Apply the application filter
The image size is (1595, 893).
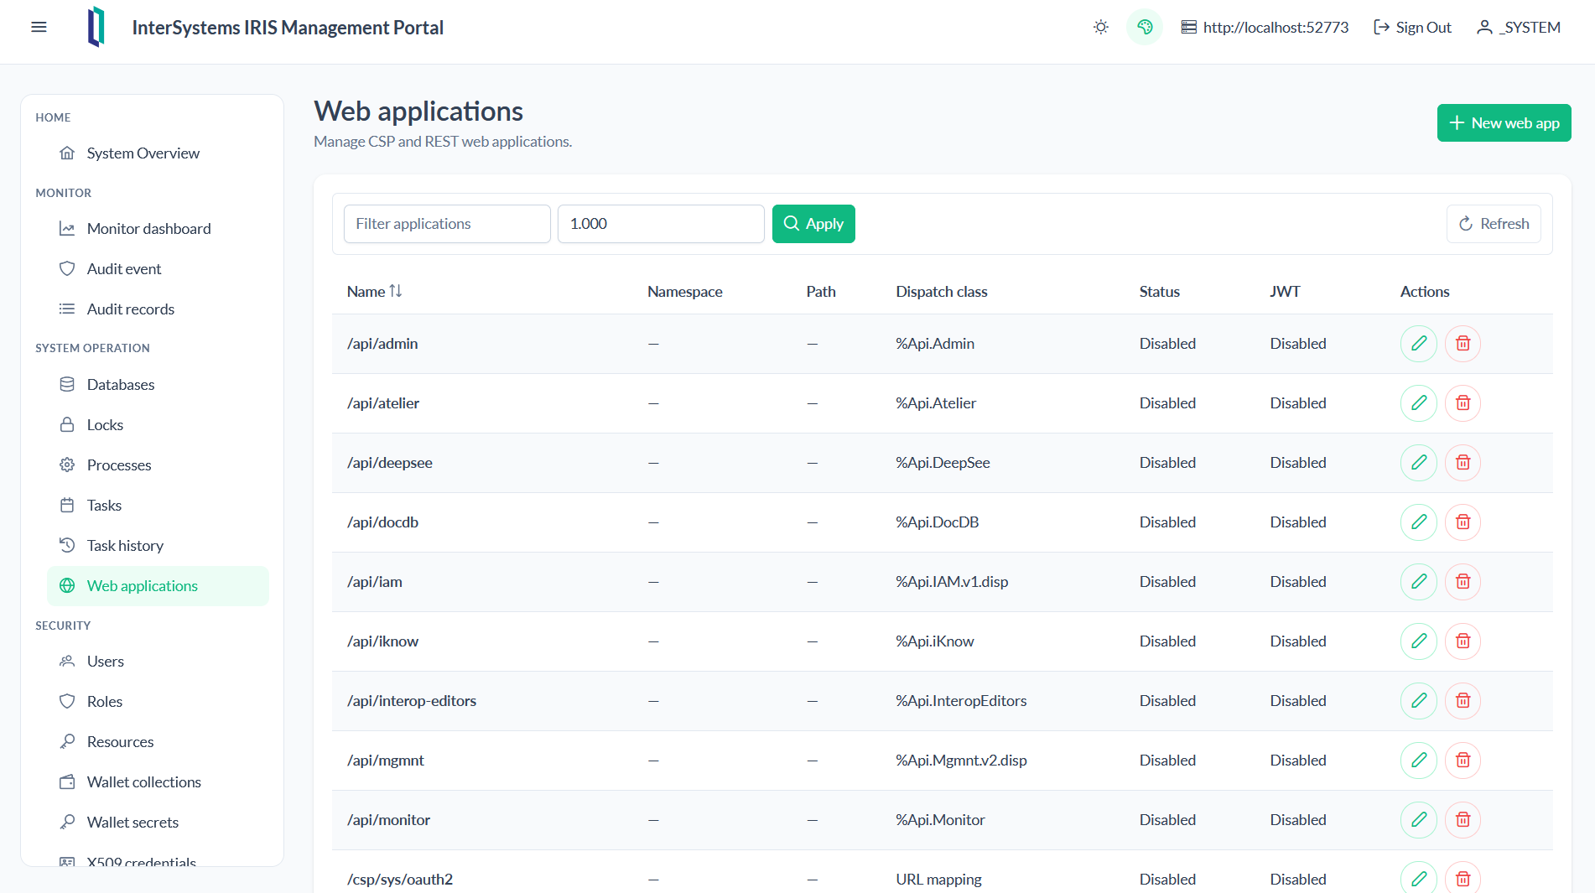(813, 224)
